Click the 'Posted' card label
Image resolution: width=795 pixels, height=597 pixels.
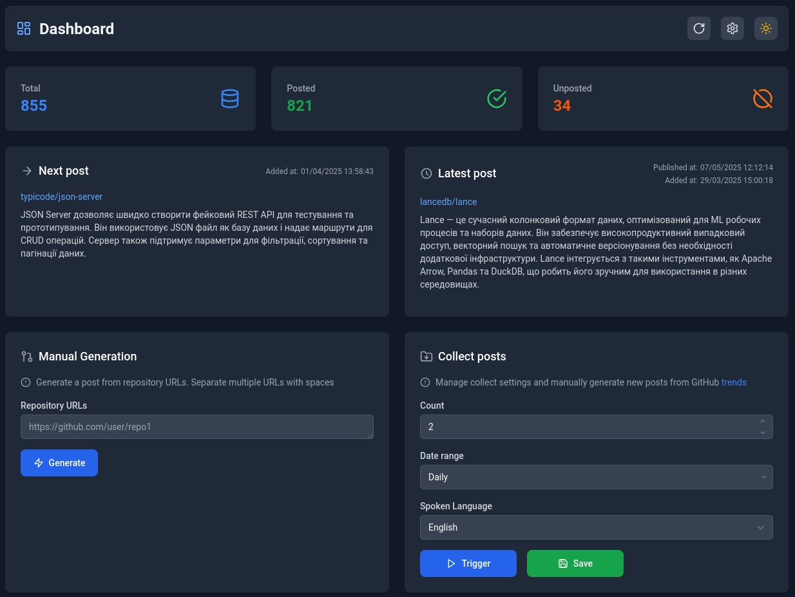tap(301, 88)
